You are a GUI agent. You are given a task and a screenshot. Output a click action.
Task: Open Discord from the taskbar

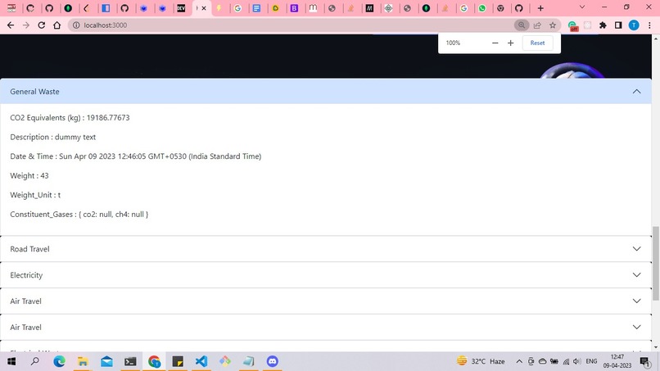coord(273,361)
